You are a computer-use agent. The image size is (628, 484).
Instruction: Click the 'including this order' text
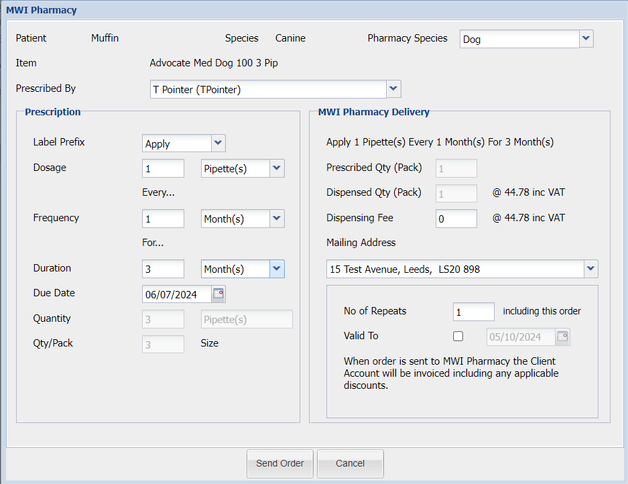pyautogui.click(x=542, y=311)
